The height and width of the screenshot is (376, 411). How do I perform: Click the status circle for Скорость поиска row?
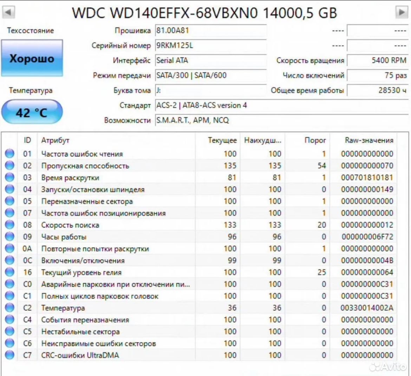click(10, 225)
